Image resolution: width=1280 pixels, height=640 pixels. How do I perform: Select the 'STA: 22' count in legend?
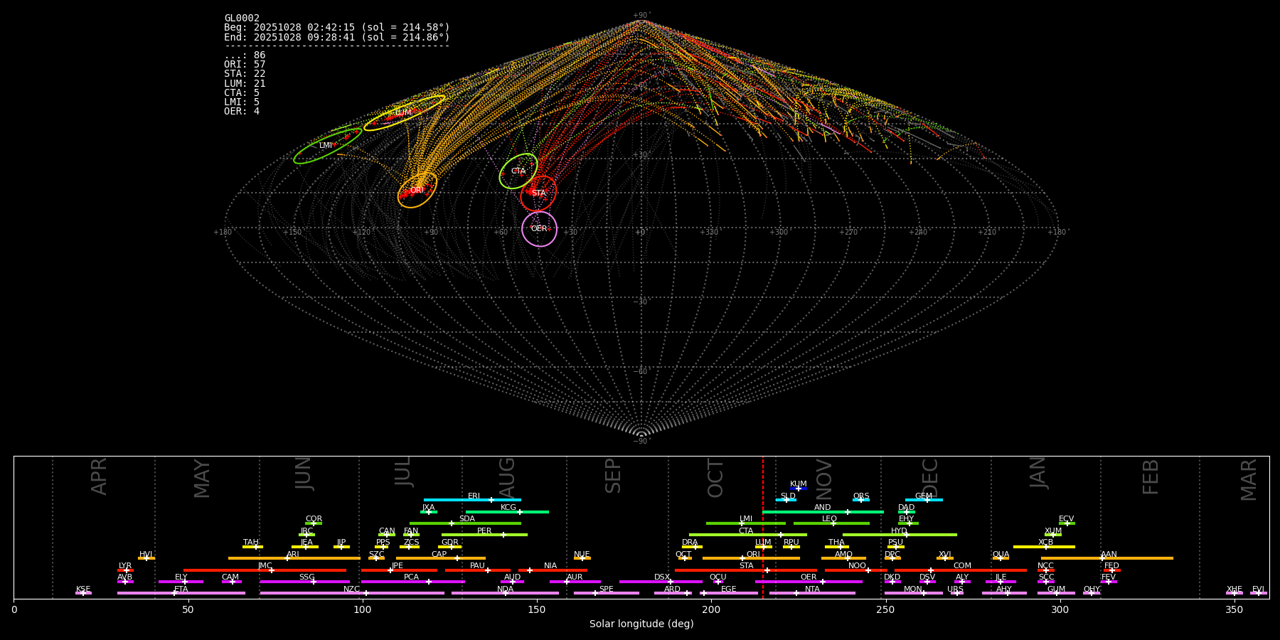245,74
